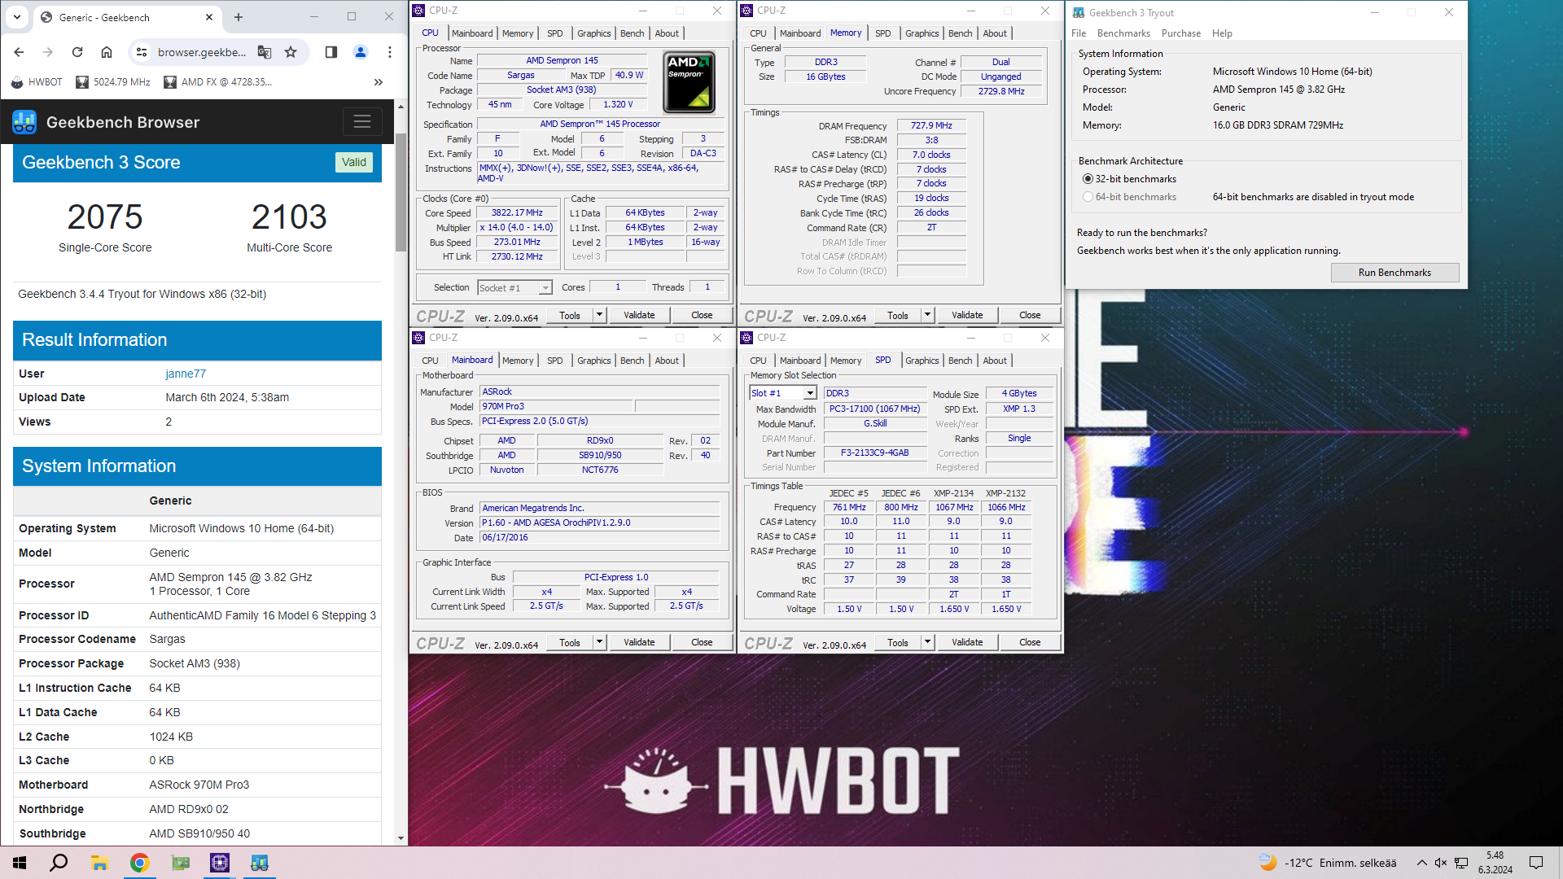Open Geekbench Purchase menu
This screenshot has height=879, width=1563.
(1181, 33)
